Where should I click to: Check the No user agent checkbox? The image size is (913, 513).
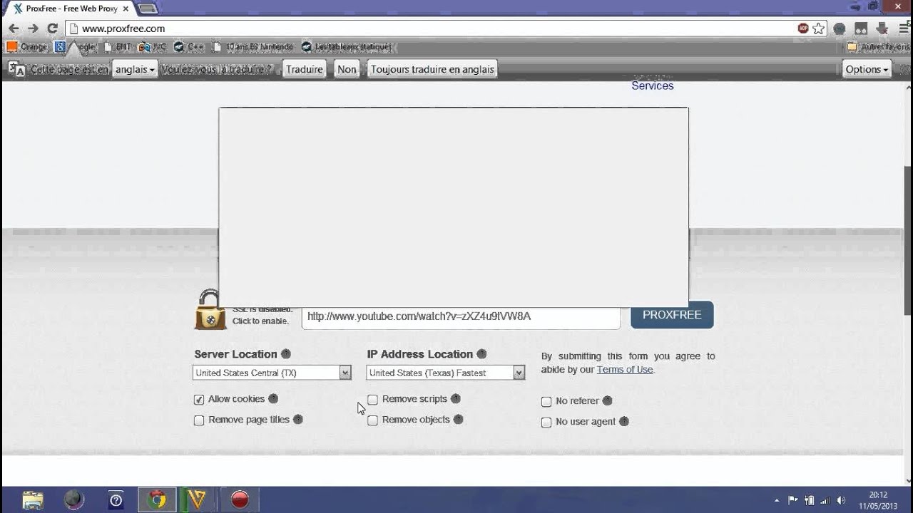(546, 423)
